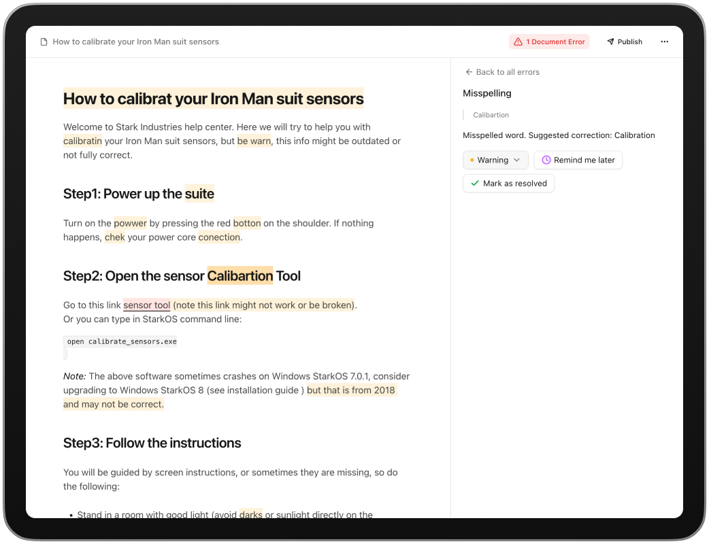Click the paper plane Publish icon
This screenshot has width=709, height=544.
tap(610, 41)
